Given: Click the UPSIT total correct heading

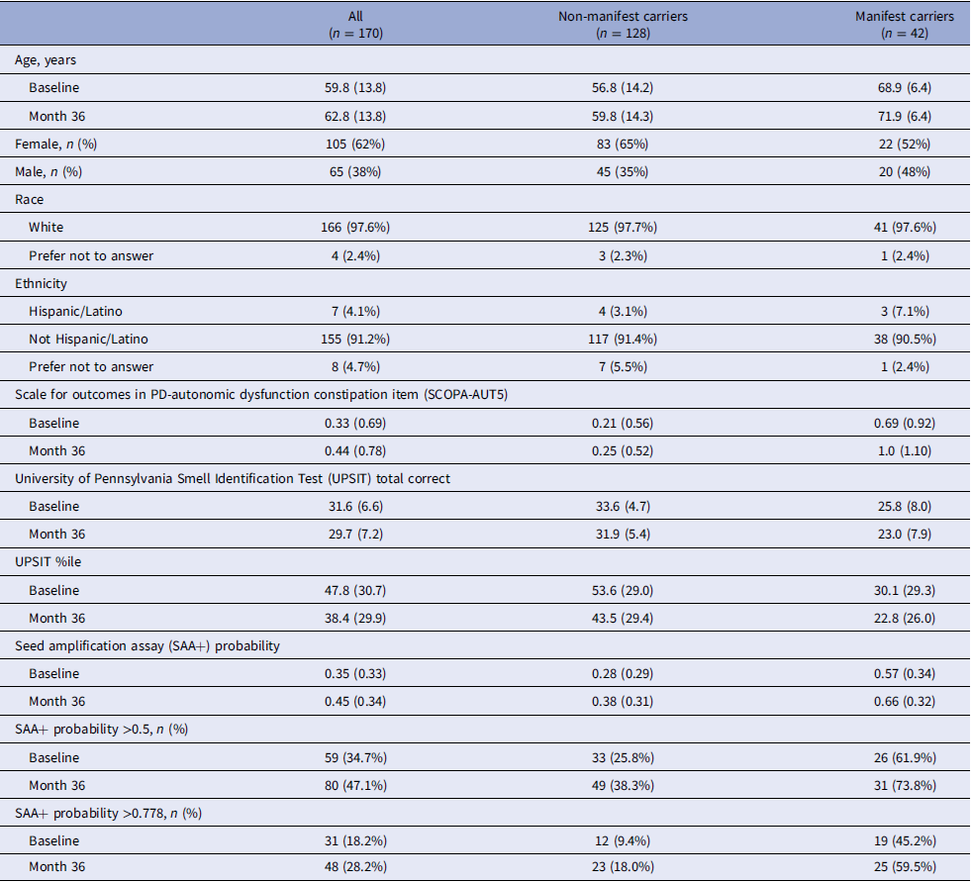Looking at the screenshot, I should coord(233,479).
